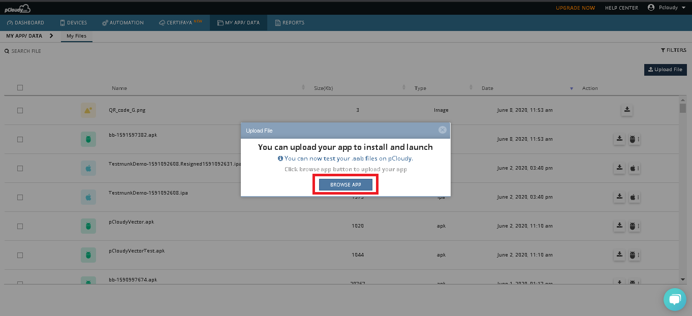This screenshot has height=316, width=692.
Task: Click the MY APP/ DATA breadcrumb
Action: 24,36
